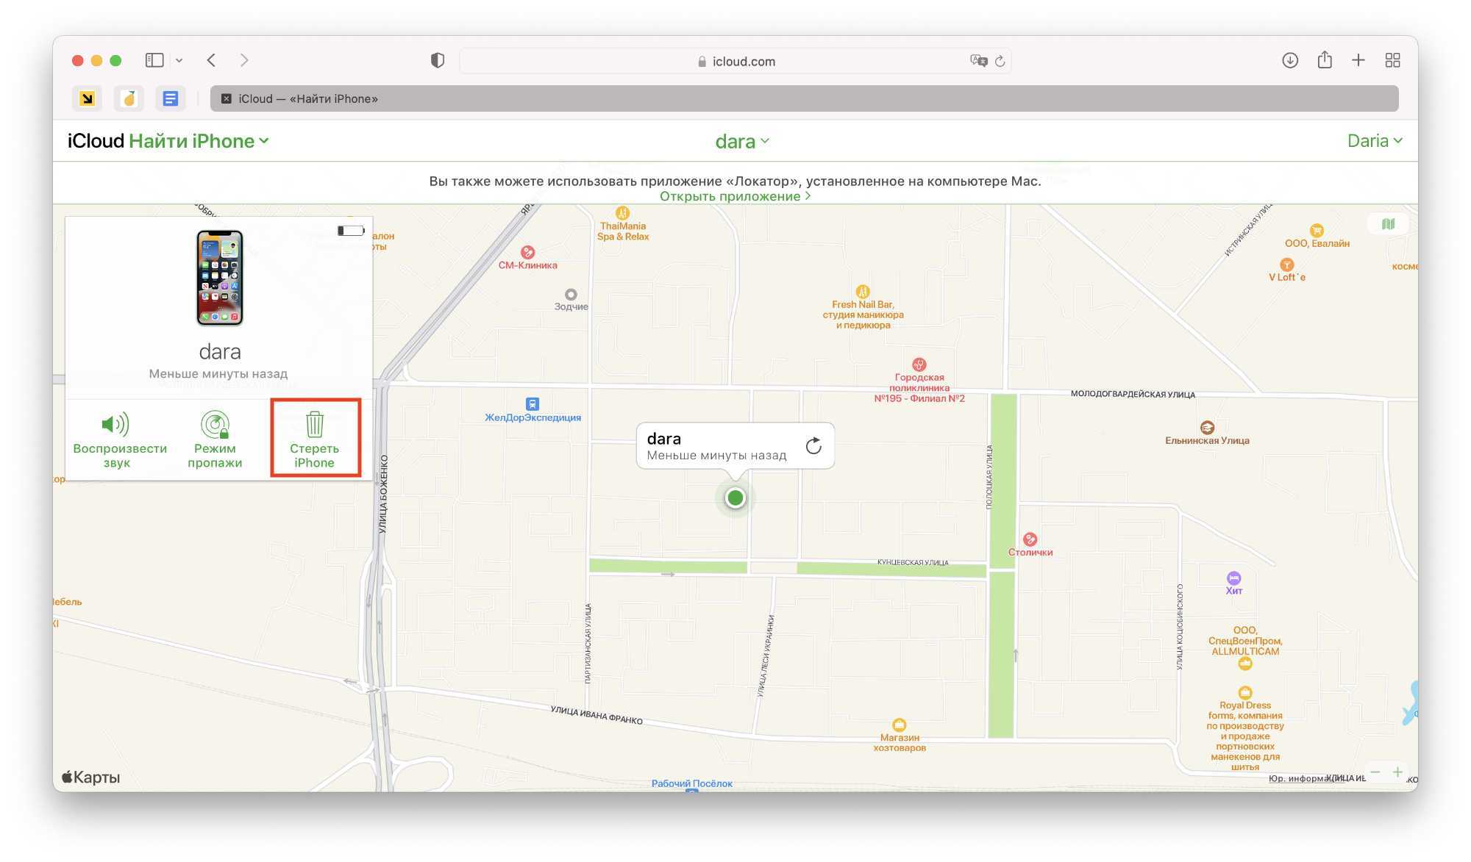Toggle the Safari sidebar

154,61
